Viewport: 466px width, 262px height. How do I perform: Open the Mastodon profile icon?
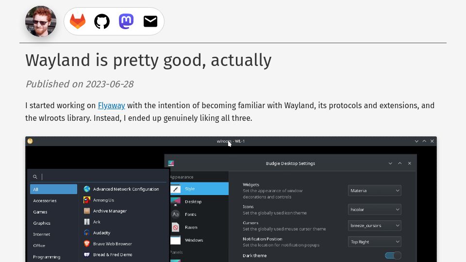(x=126, y=21)
